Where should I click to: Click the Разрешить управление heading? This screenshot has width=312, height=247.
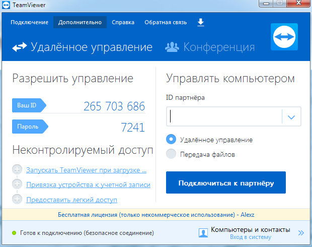[x=72, y=78]
